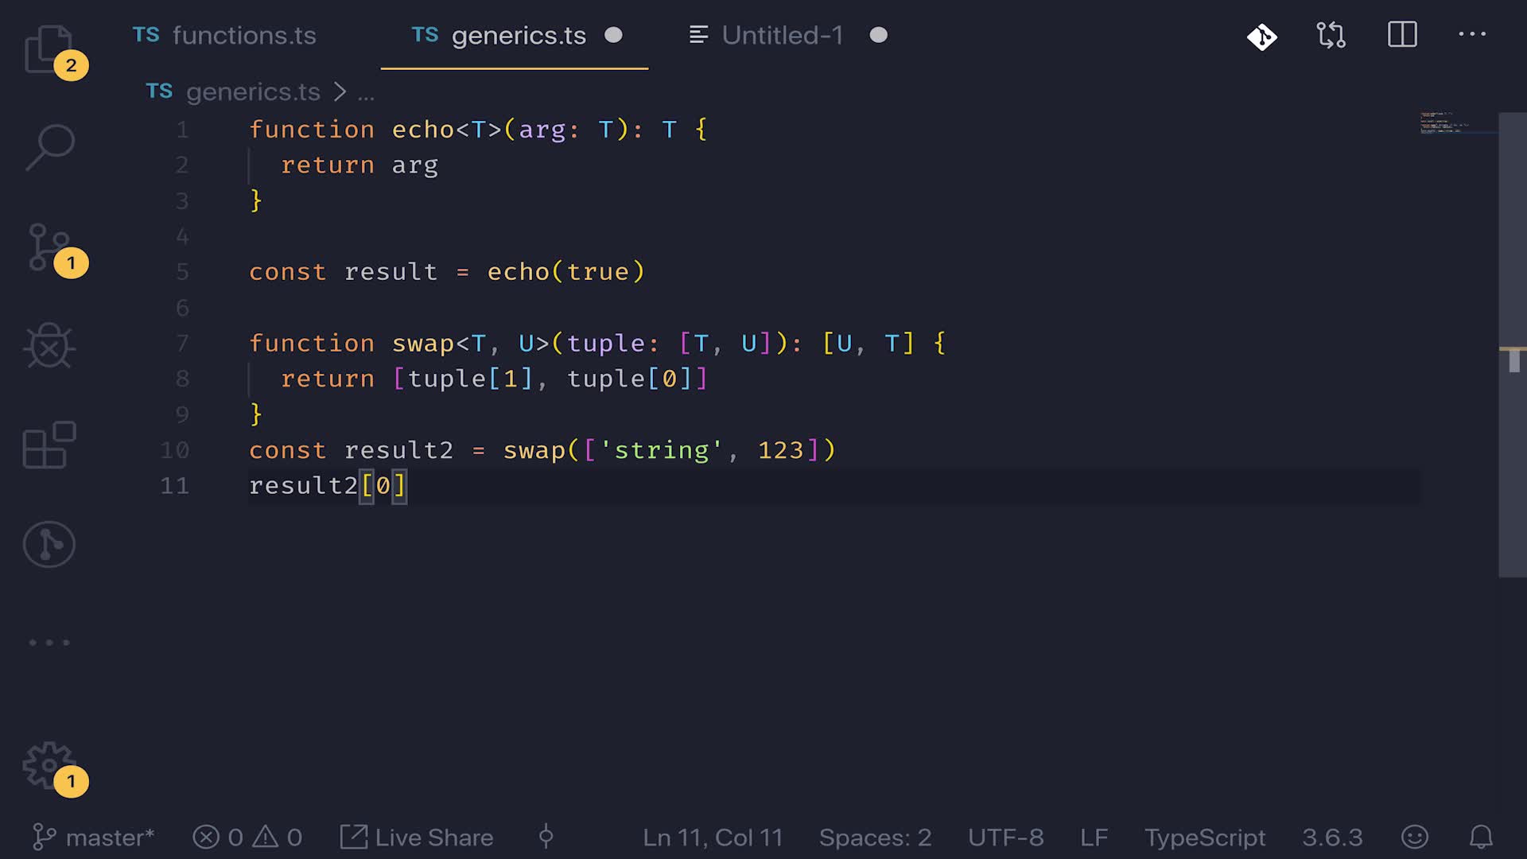1527x859 pixels.
Task: Open the Extensions sidebar panel
Action: tap(49, 445)
